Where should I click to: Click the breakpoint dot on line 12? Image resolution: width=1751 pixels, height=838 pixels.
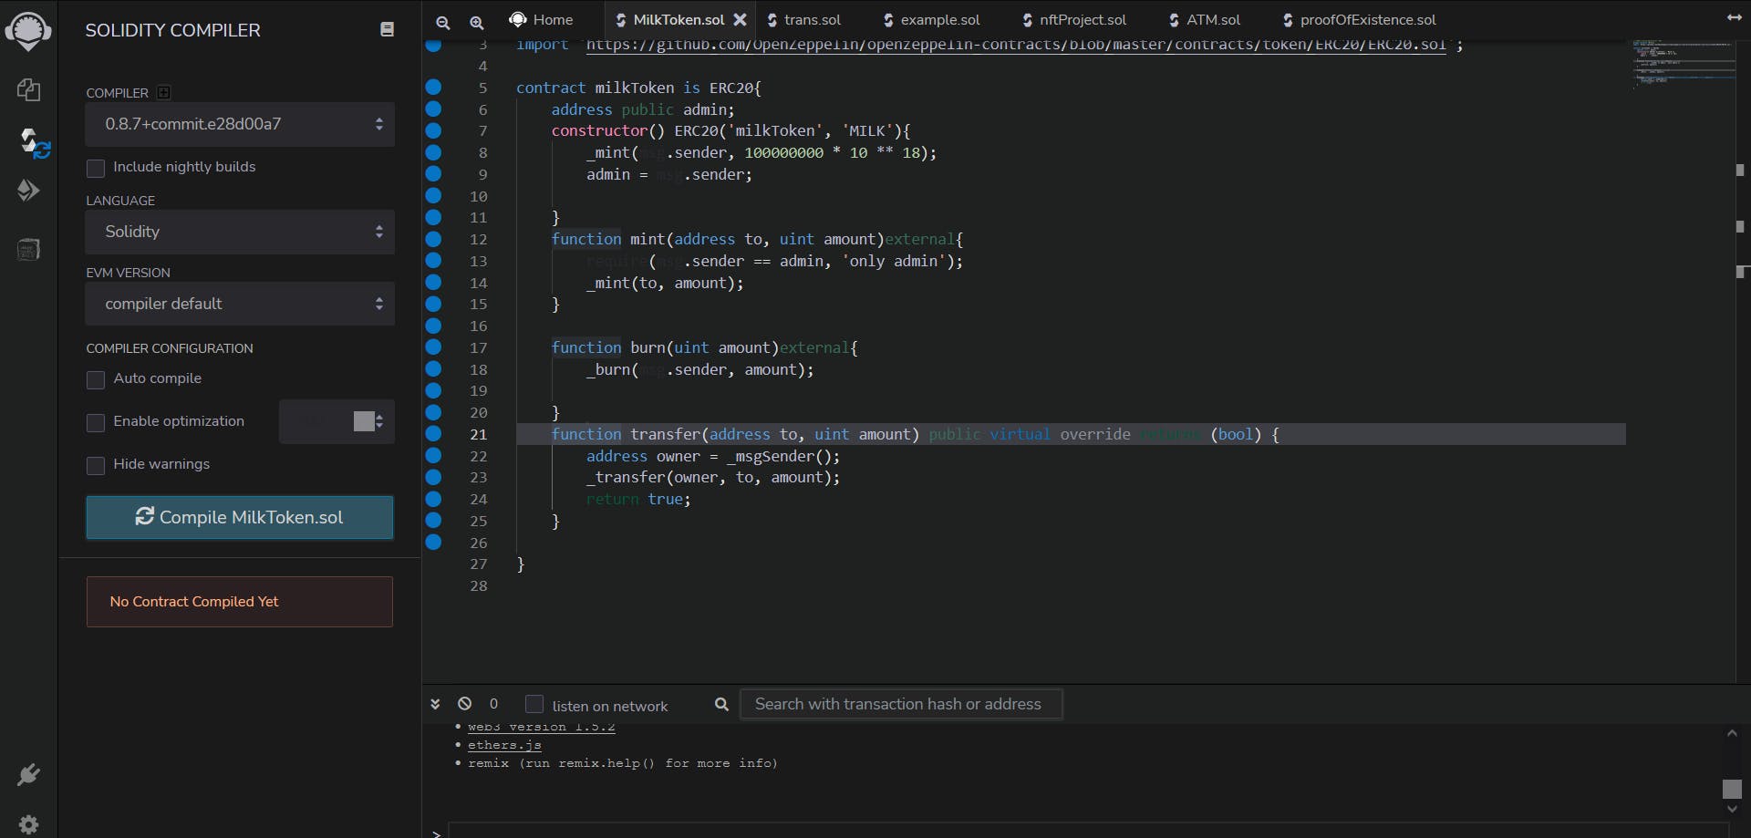[x=433, y=239]
